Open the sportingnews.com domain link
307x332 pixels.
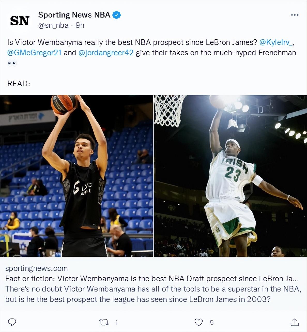[36, 268]
